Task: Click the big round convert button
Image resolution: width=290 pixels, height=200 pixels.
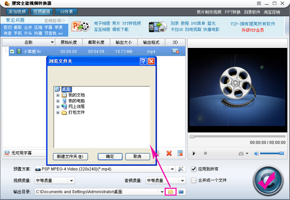Action: coord(268,181)
